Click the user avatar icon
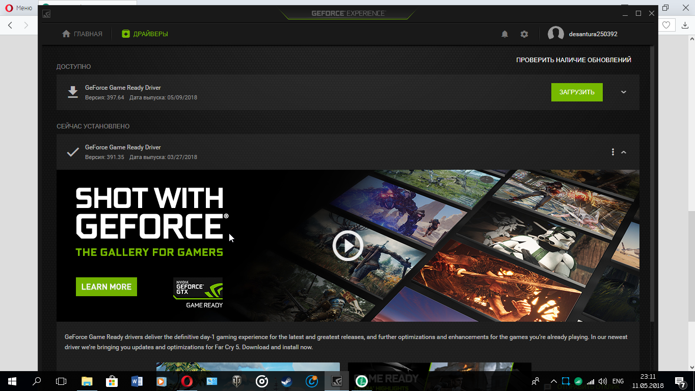Screen dimensions: 695x391 coord(555,34)
